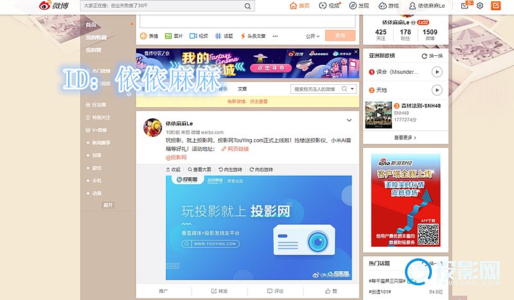Screen dimensions: 514x300
Task: Open the 手机 group in sidebar
Action: (97, 181)
